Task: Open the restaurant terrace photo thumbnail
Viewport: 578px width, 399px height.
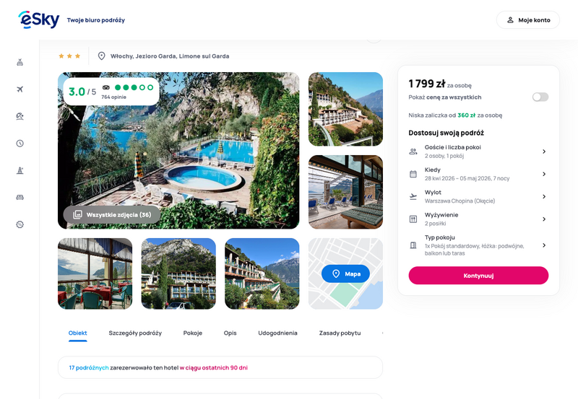Action: coord(95,273)
